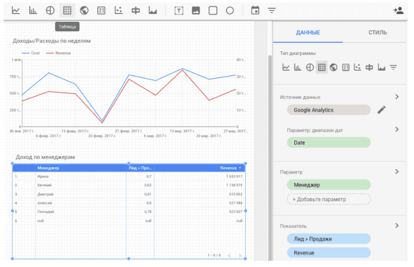Select the Доходы/Расходы по неделям title
Image resolution: width=414 pixels, height=267 pixels.
(x=52, y=41)
